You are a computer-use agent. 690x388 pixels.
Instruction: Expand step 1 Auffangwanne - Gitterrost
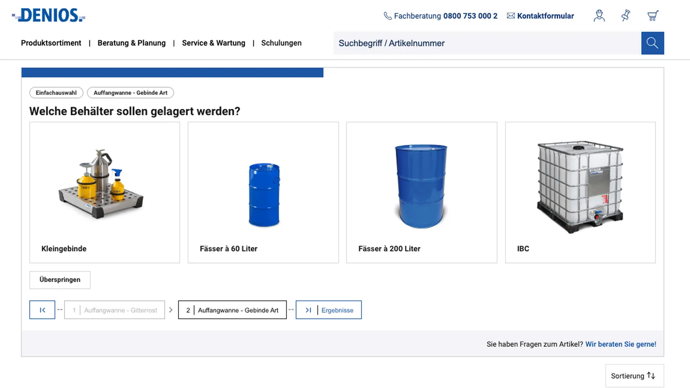click(114, 309)
